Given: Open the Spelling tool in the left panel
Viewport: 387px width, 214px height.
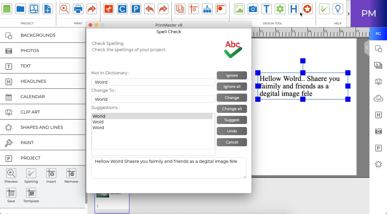Looking at the screenshot, I should [31, 176].
